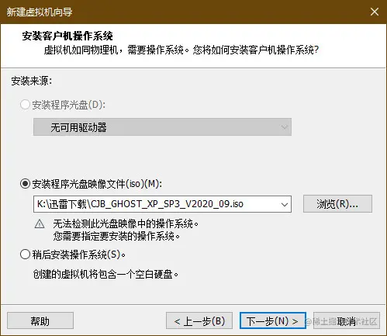
Task: Click the 无法检测此光盘映像中的操作系统 warning text
Action: tap(126, 223)
